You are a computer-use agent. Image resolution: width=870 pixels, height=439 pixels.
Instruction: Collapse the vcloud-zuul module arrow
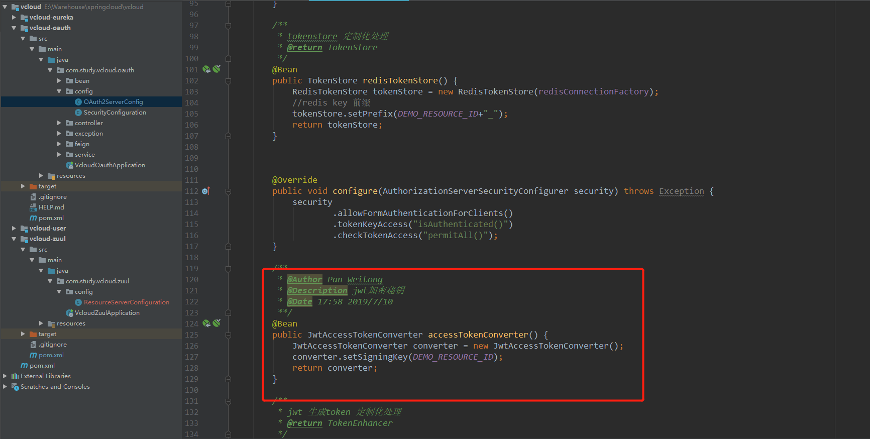click(14, 239)
